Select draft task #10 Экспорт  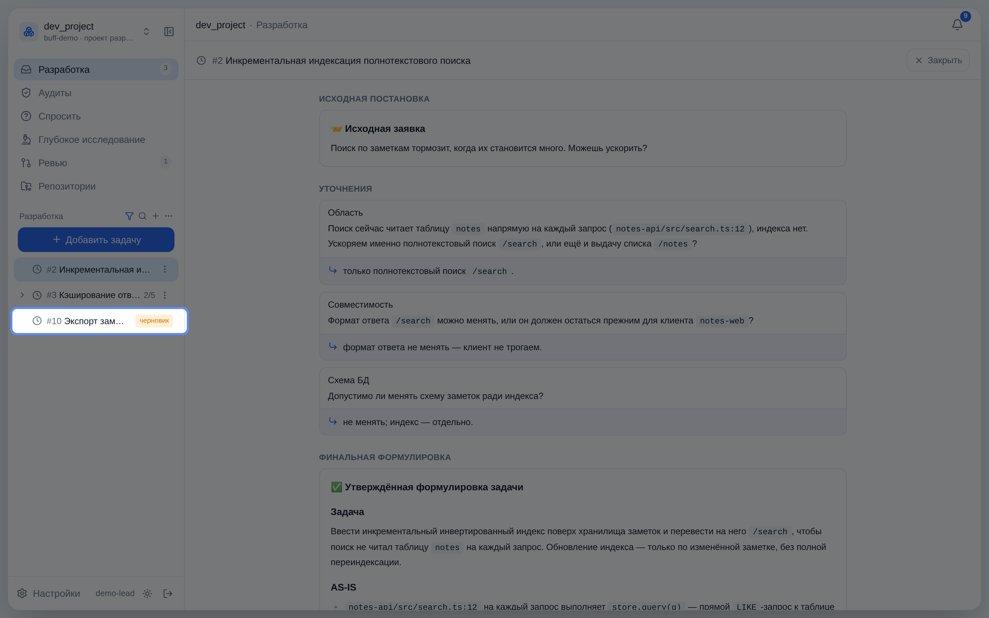click(99, 321)
